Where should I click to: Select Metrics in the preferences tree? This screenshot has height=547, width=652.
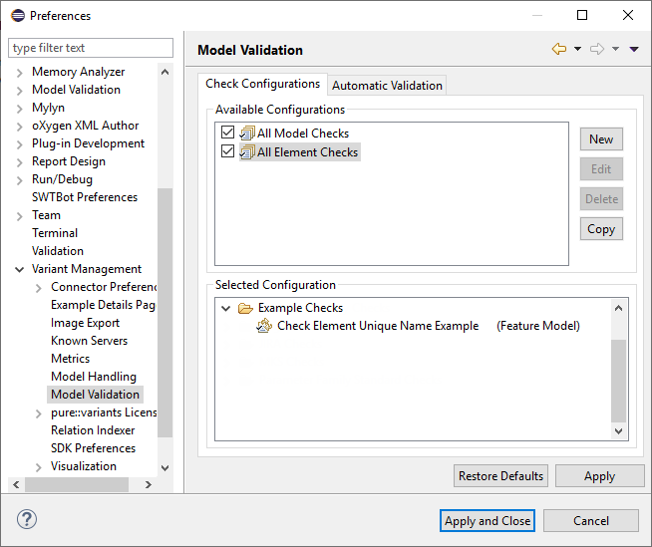coord(70,359)
